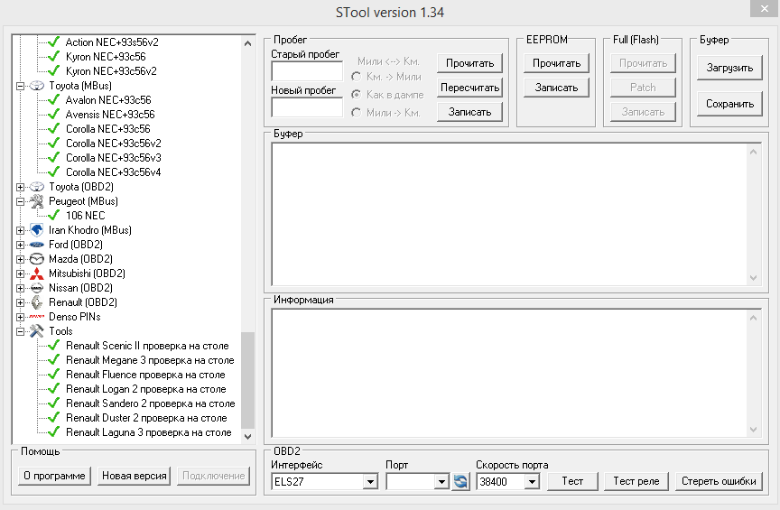
Task: Select Renault Logan 2 проверка на столе
Action: pos(145,389)
